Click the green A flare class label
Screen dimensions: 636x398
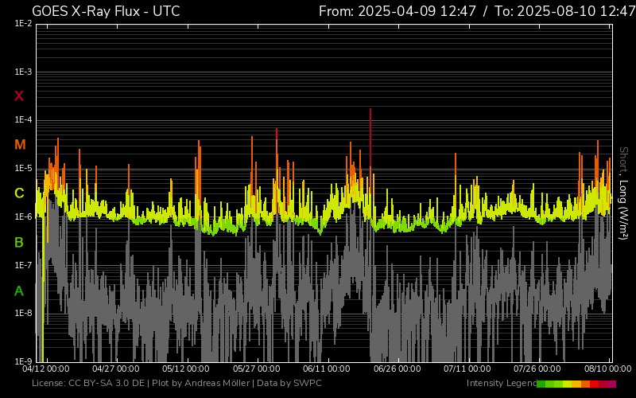tap(19, 291)
